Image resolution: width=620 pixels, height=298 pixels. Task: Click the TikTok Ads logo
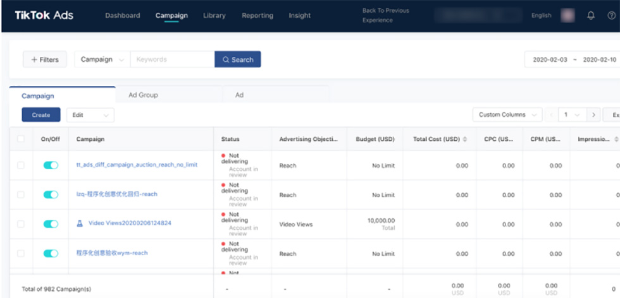pyautogui.click(x=44, y=15)
